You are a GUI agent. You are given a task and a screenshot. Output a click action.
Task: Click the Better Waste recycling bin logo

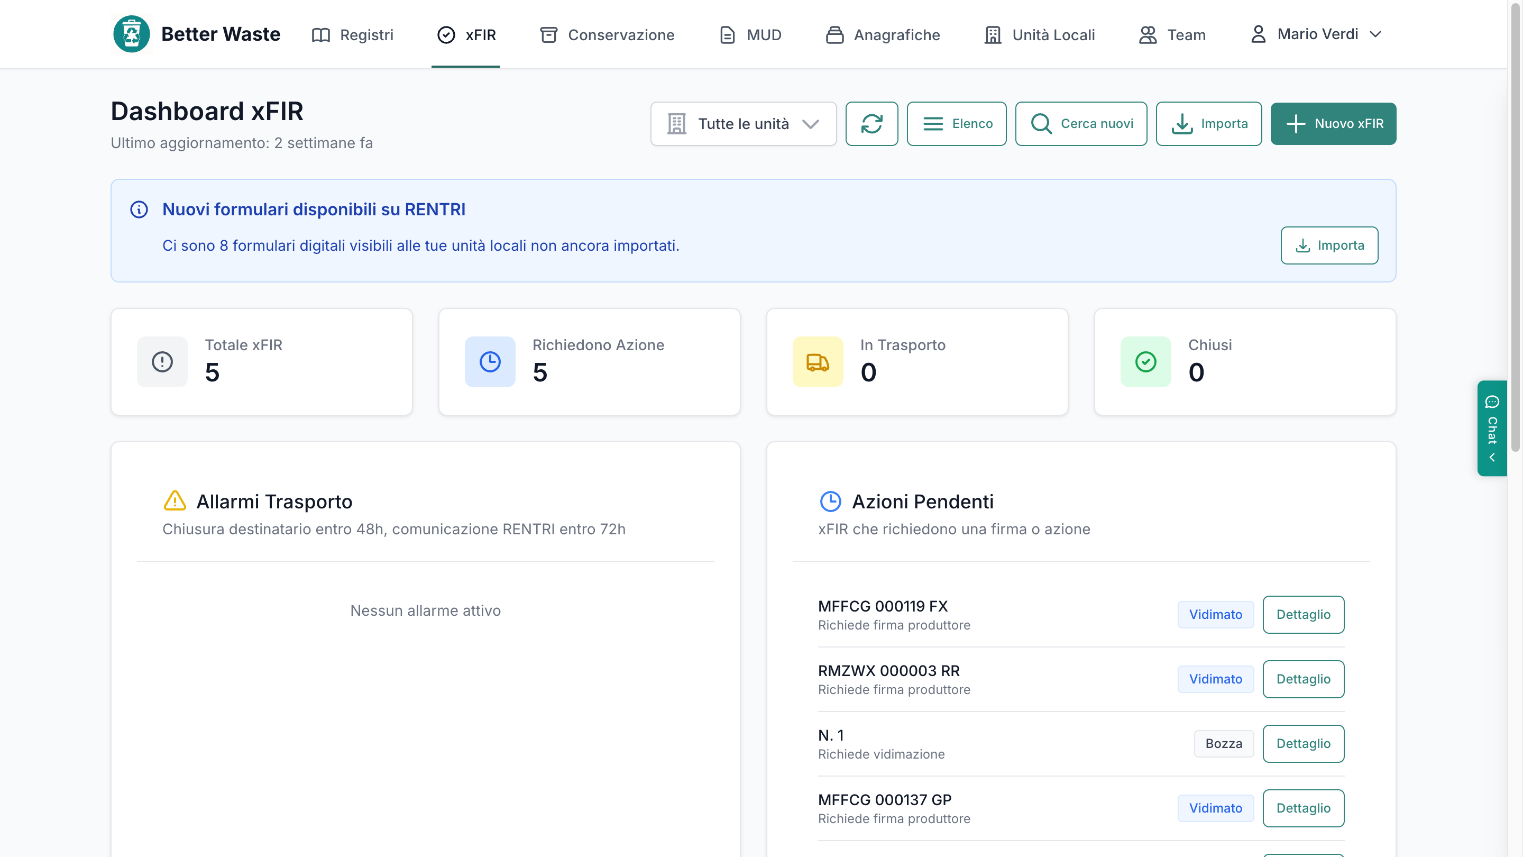click(x=131, y=34)
